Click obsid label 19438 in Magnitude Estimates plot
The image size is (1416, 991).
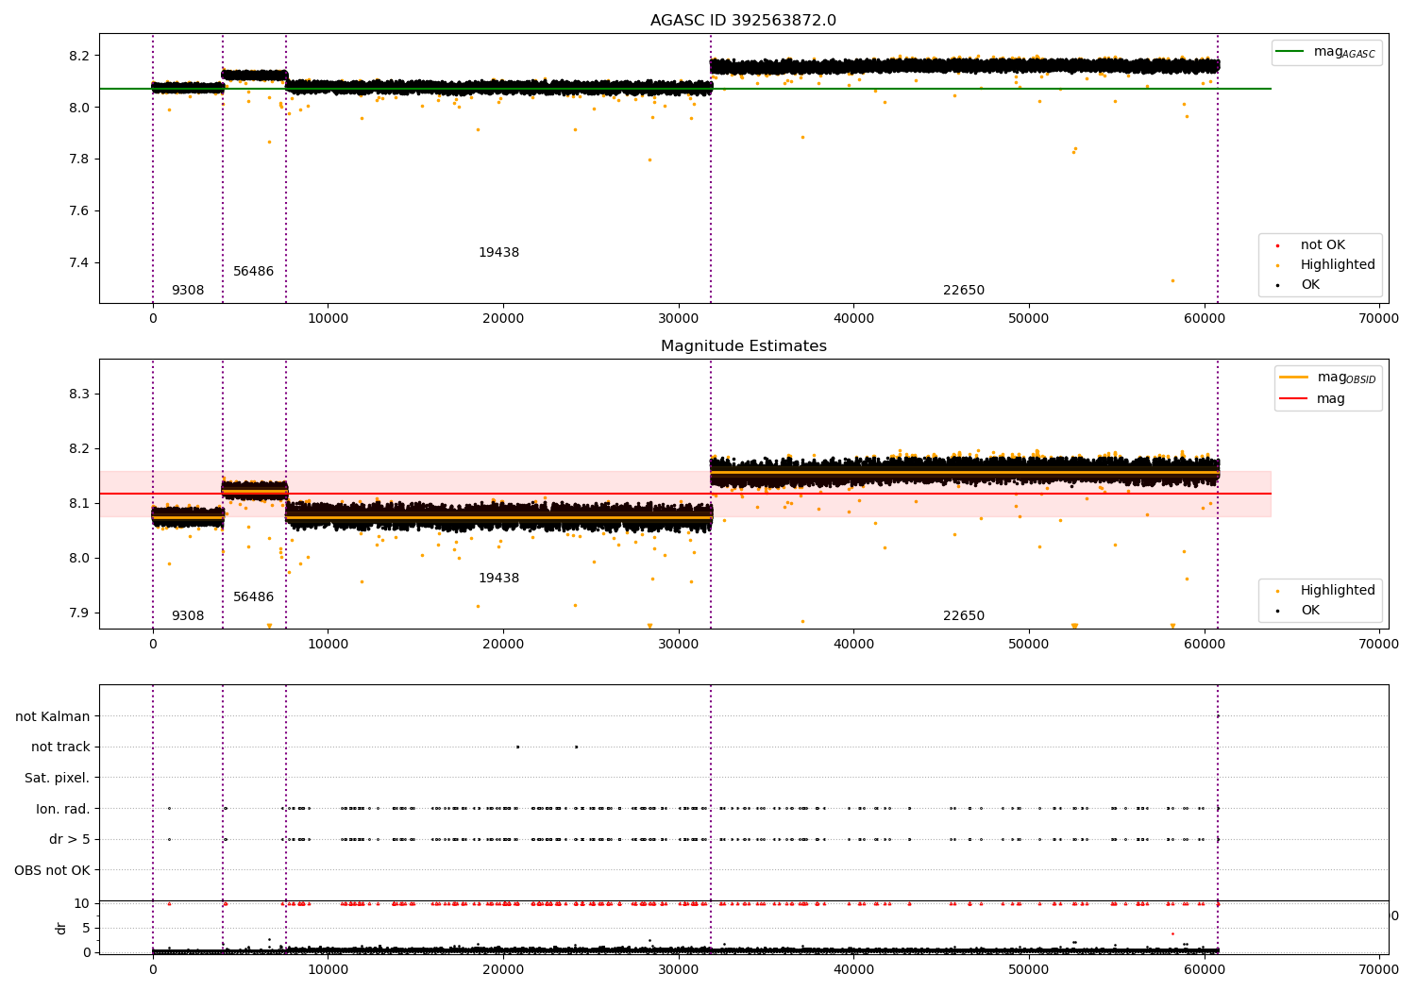pyautogui.click(x=498, y=579)
